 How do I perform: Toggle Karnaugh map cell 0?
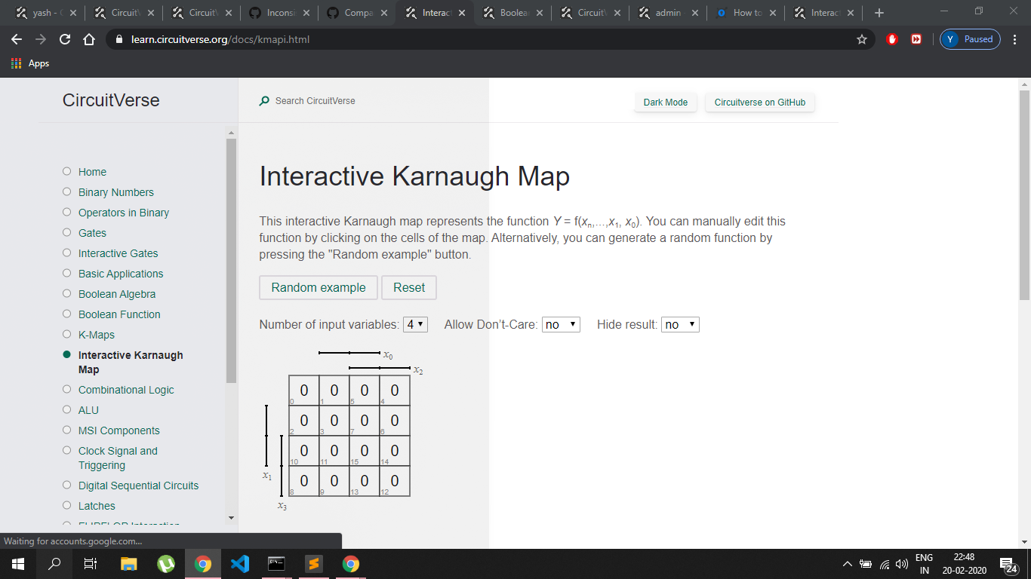click(304, 391)
